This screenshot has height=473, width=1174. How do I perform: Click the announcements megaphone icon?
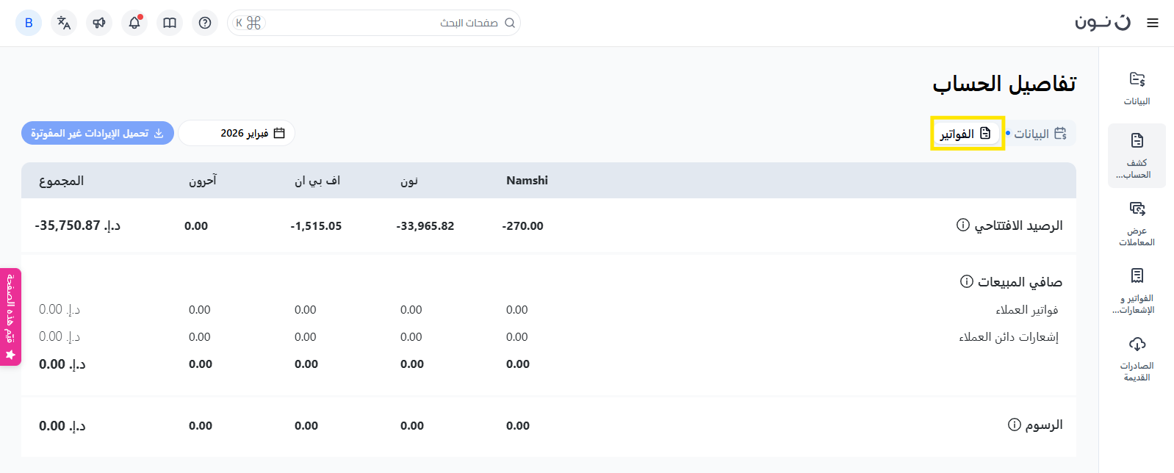tap(99, 23)
